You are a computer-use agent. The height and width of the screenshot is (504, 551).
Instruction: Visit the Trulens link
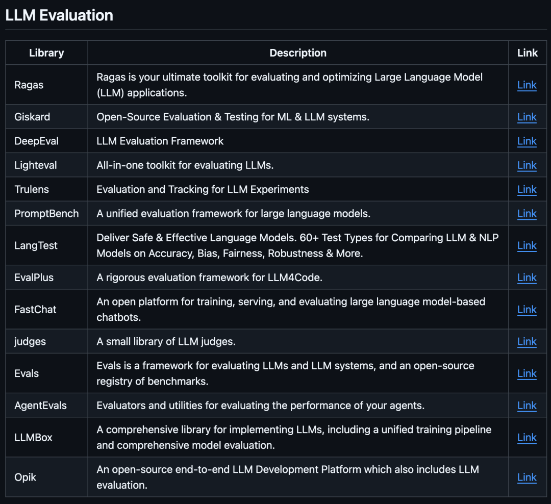(527, 190)
